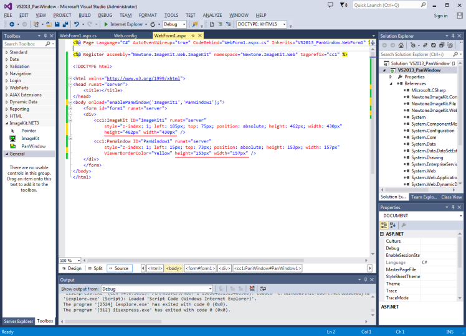Viewport: 466px width, 336px height.
Task: Expand the Standard group in Toolbox
Action: pos(6,52)
